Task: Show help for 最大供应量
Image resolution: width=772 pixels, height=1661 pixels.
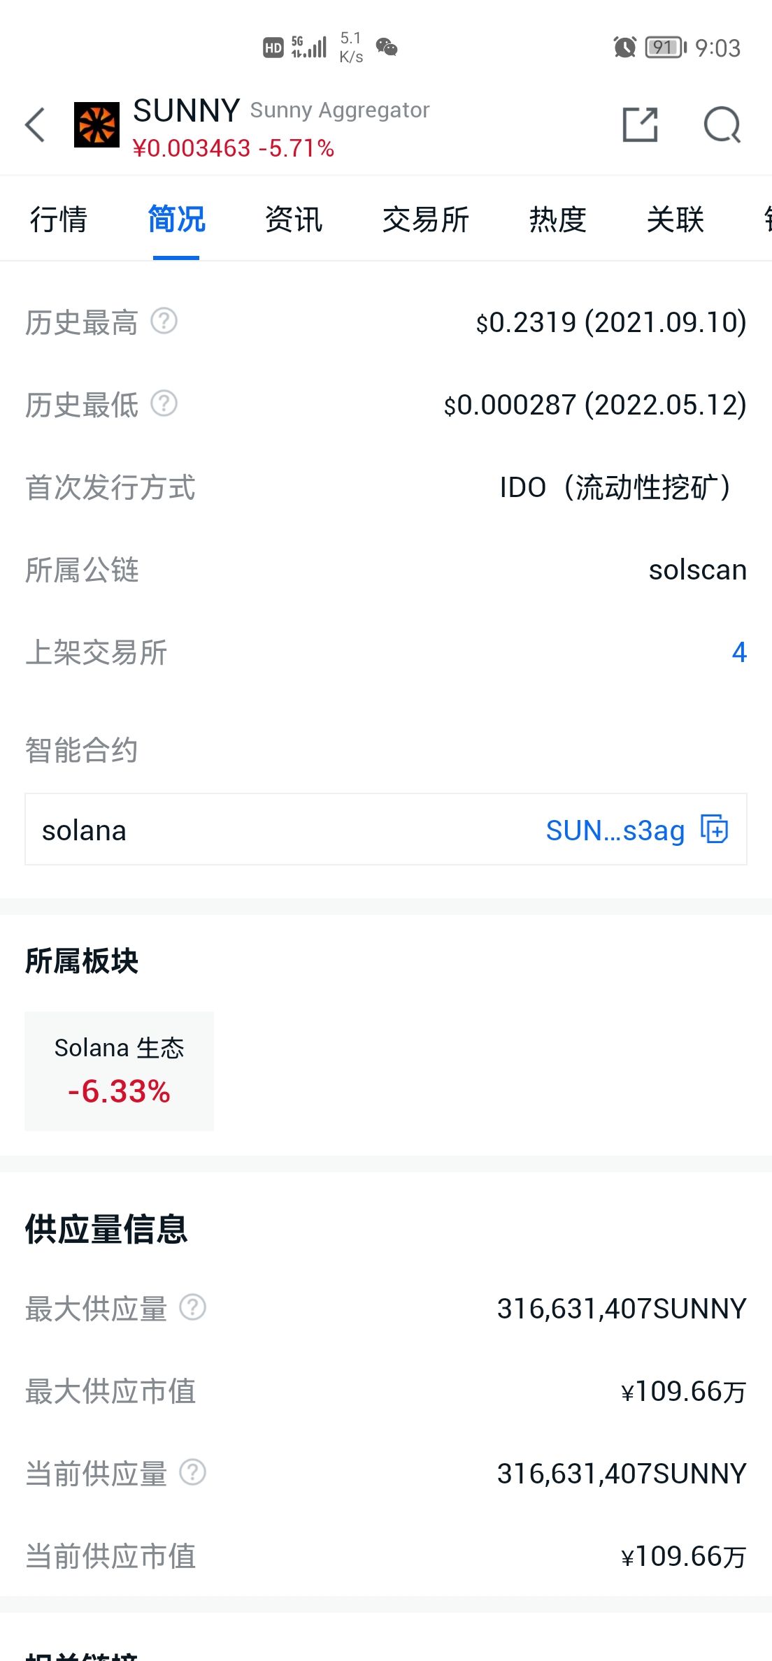Action: pyautogui.click(x=193, y=1307)
